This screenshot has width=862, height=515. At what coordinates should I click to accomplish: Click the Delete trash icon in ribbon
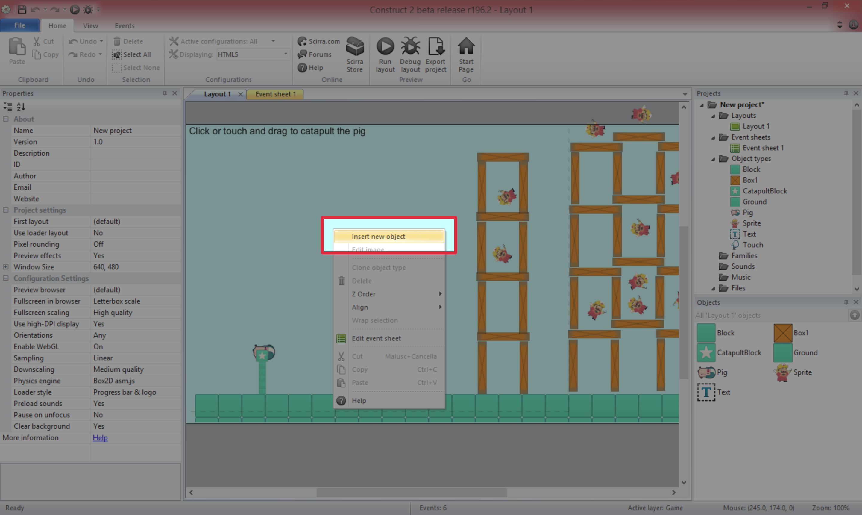pyautogui.click(x=117, y=41)
